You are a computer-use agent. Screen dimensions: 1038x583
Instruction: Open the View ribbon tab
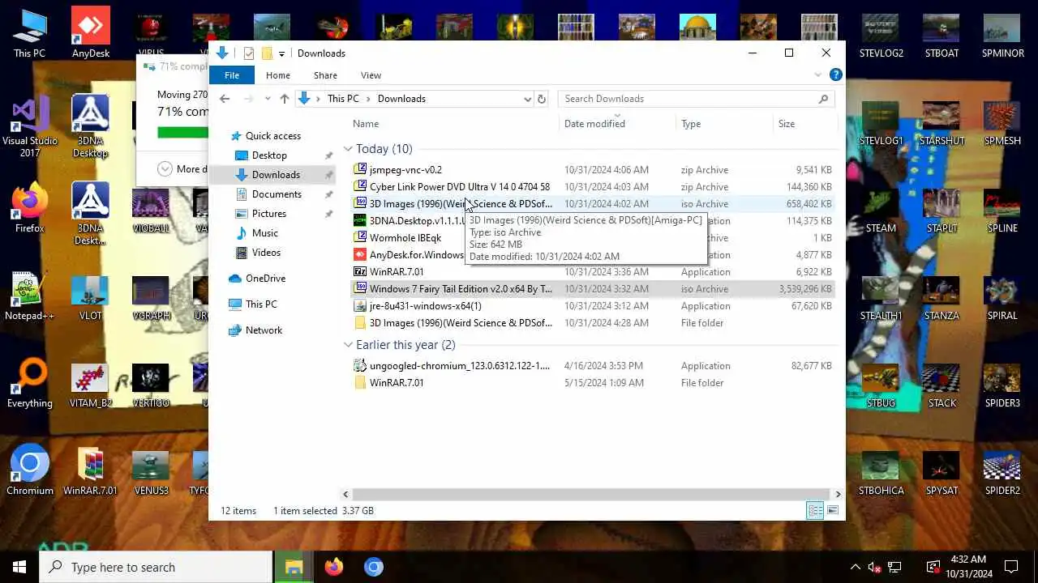coord(371,75)
